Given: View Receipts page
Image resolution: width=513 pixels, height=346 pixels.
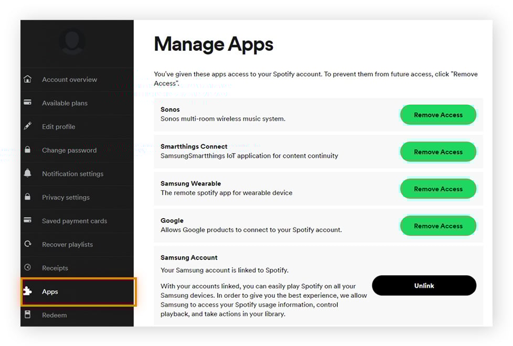Looking at the screenshot, I should pyautogui.click(x=55, y=268).
